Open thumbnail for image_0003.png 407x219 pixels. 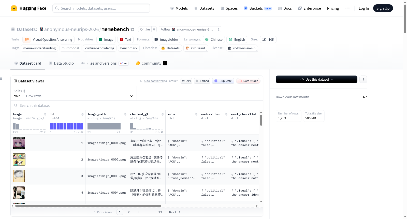pyautogui.click(x=19, y=176)
